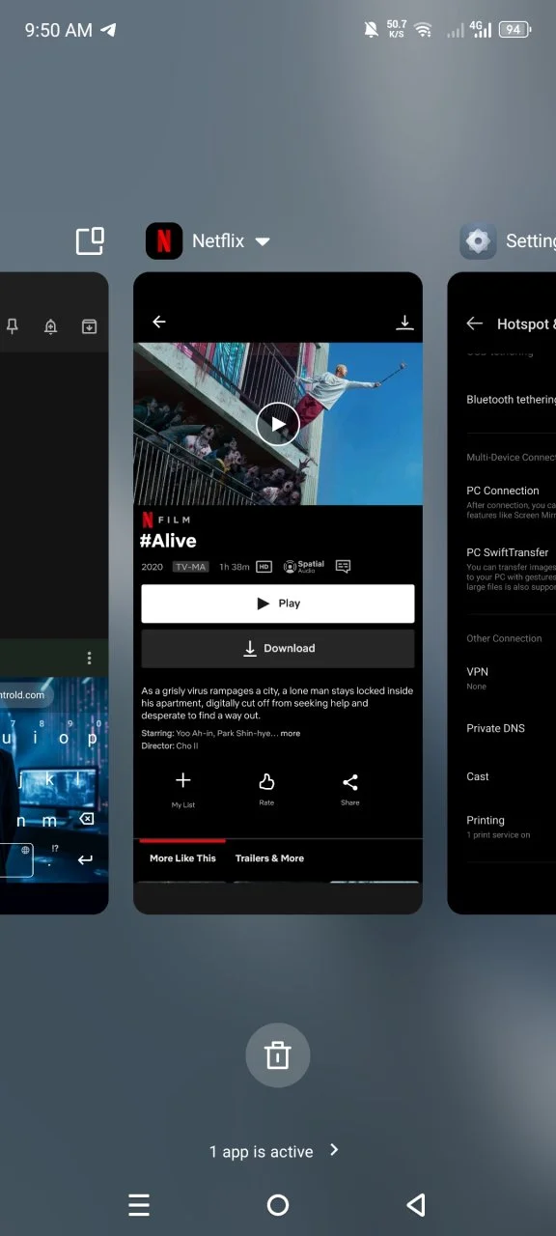Rate the film with thumbs up icon
Viewport: 556px width, 1236px height.
tap(266, 789)
